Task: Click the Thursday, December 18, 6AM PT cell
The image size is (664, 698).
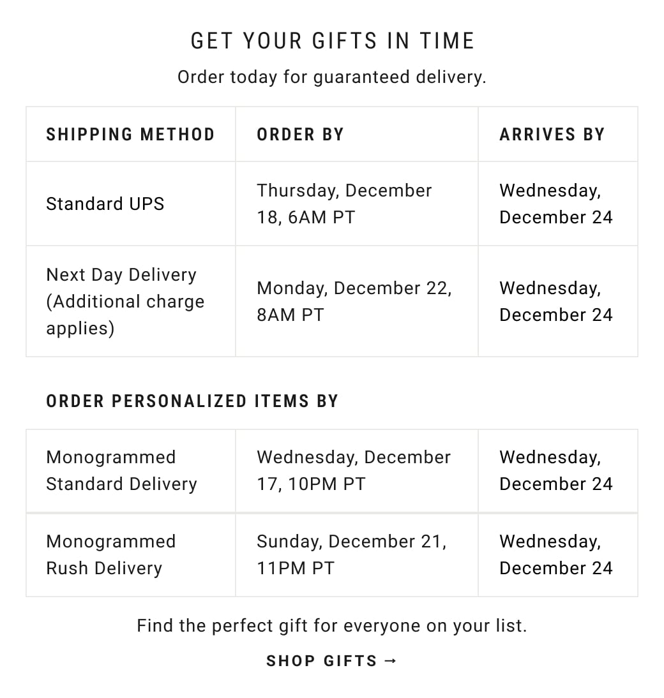Action: (x=344, y=204)
